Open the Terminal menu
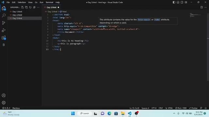Viewport: 209px width, 117px height. [49, 2]
